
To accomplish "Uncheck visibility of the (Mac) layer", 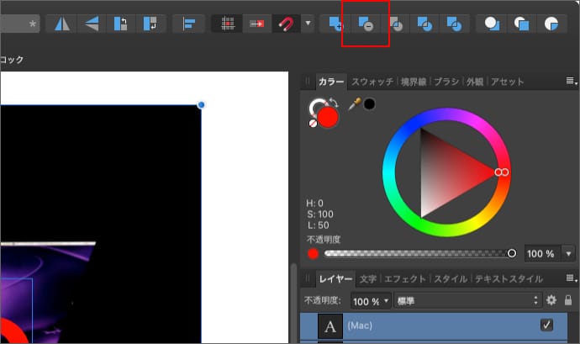I will tap(546, 325).
